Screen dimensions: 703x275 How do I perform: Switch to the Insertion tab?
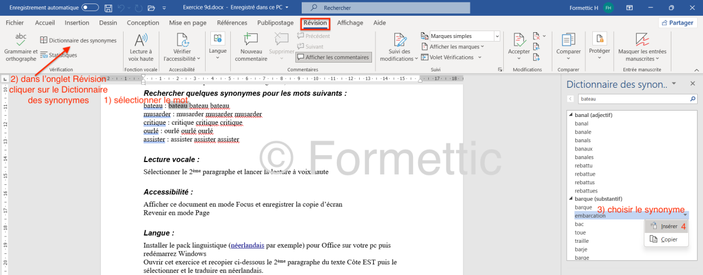77,23
